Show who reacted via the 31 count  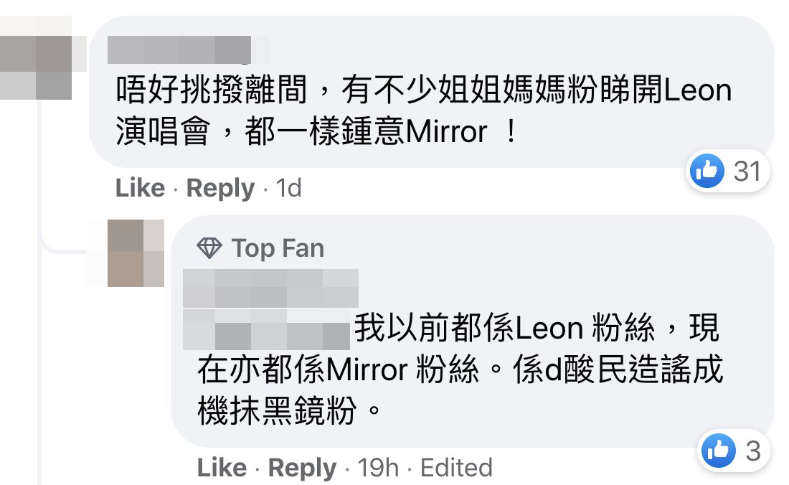(x=747, y=171)
